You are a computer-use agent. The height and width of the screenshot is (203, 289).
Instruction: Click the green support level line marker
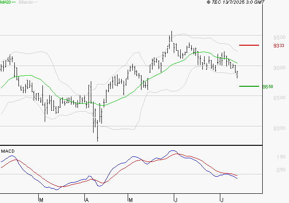click(x=249, y=86)
